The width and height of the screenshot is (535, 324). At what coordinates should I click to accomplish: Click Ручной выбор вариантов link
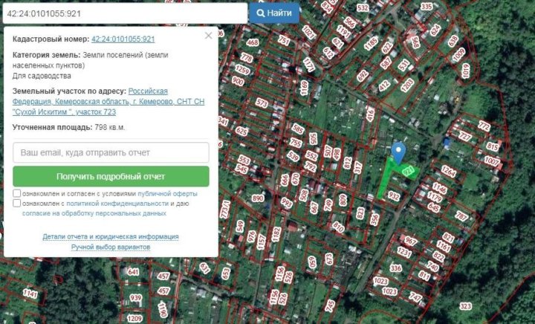tap(111, 247)
